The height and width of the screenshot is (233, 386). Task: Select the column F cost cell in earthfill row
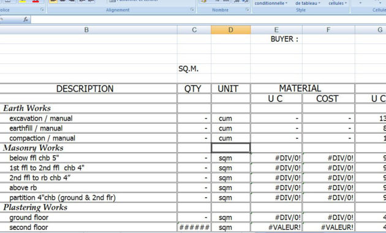(x=328, y=128)
